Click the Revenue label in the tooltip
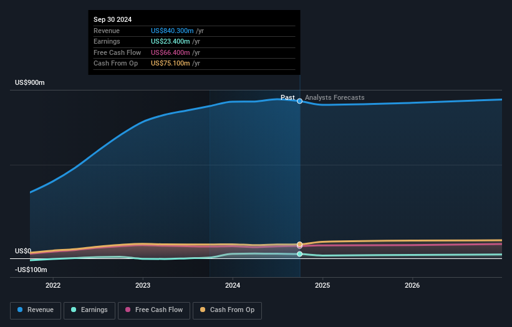512x327 pixels. coord(107,31)
